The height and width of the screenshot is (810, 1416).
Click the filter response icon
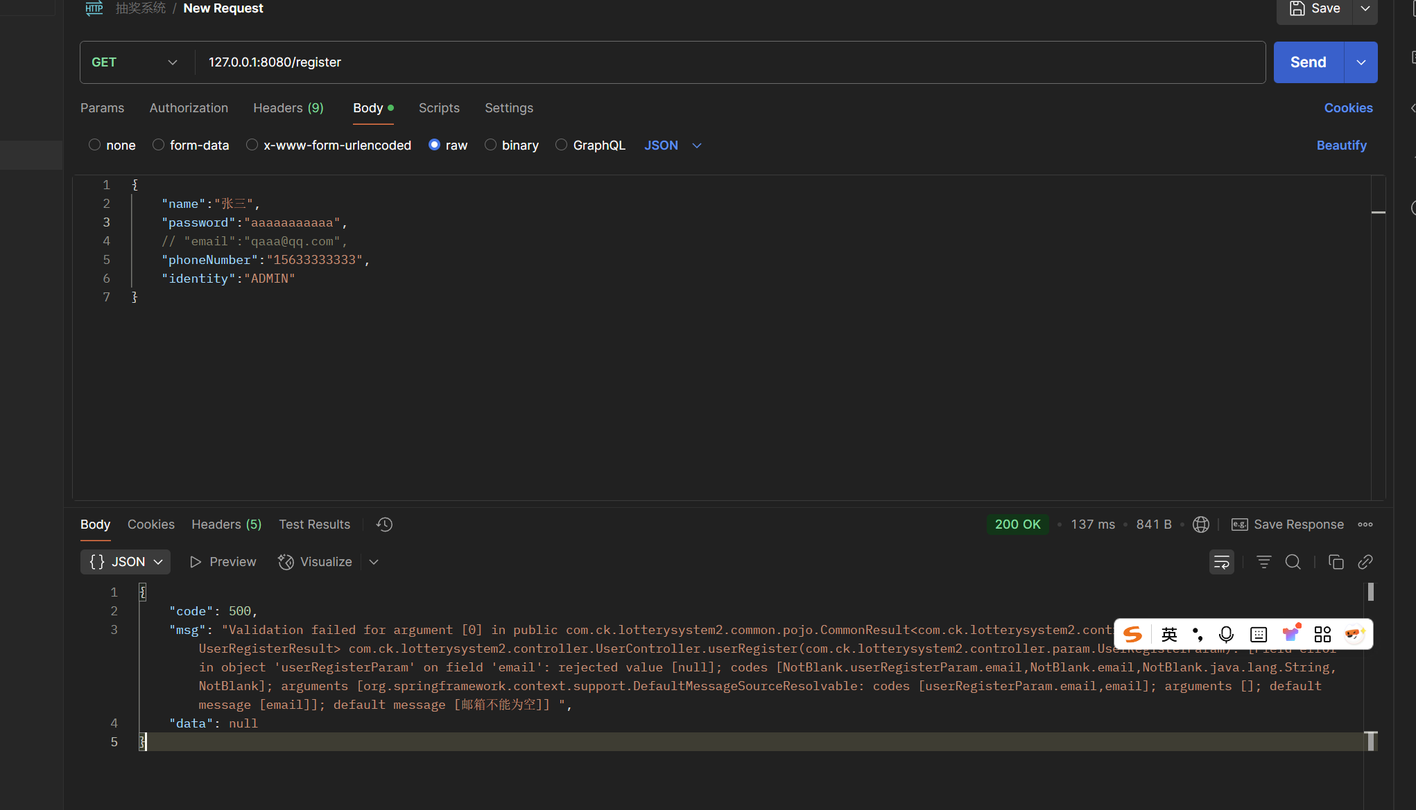coord(1263,562)
